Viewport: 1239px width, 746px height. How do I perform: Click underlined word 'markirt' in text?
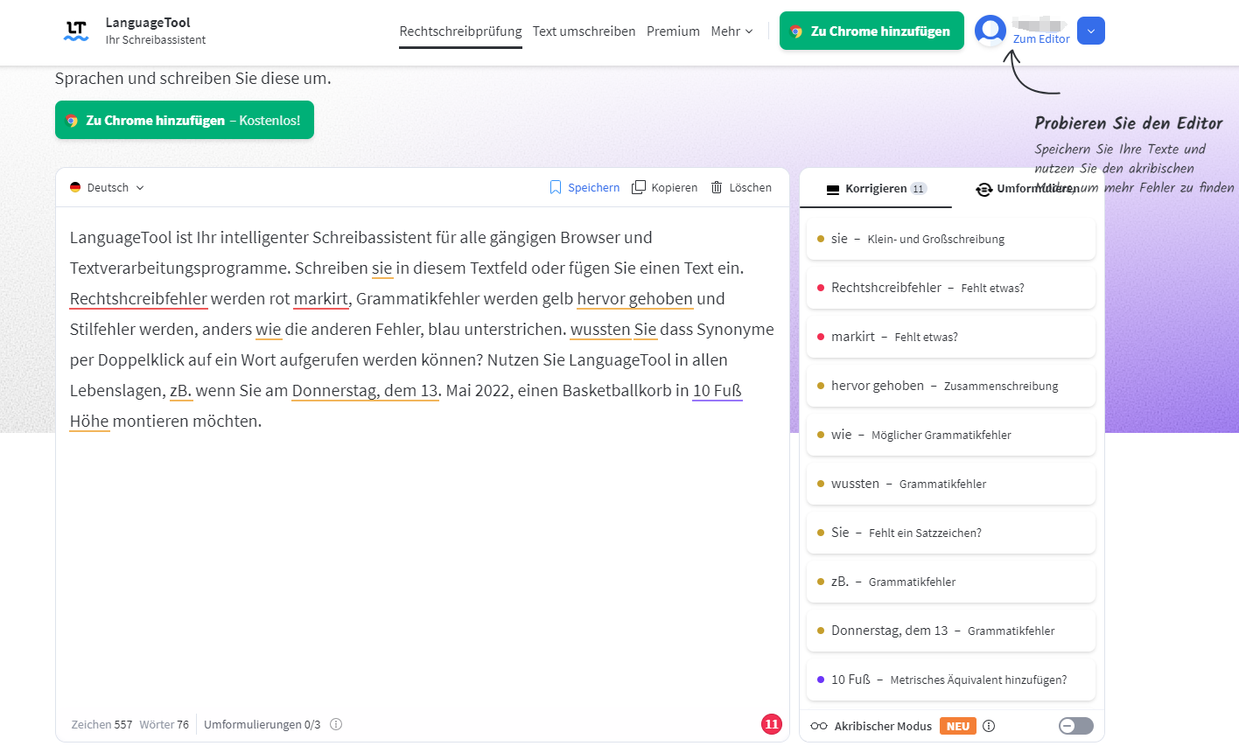321,299
